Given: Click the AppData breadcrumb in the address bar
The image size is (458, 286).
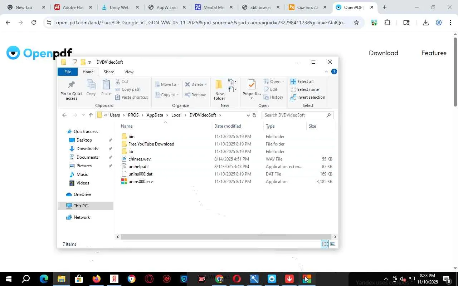Looking at the screenshot, I should pos(155,115).
